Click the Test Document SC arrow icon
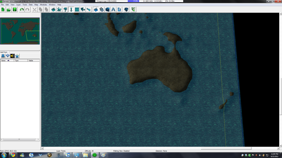Screen dimensions: 282x158 click(133, 10)
